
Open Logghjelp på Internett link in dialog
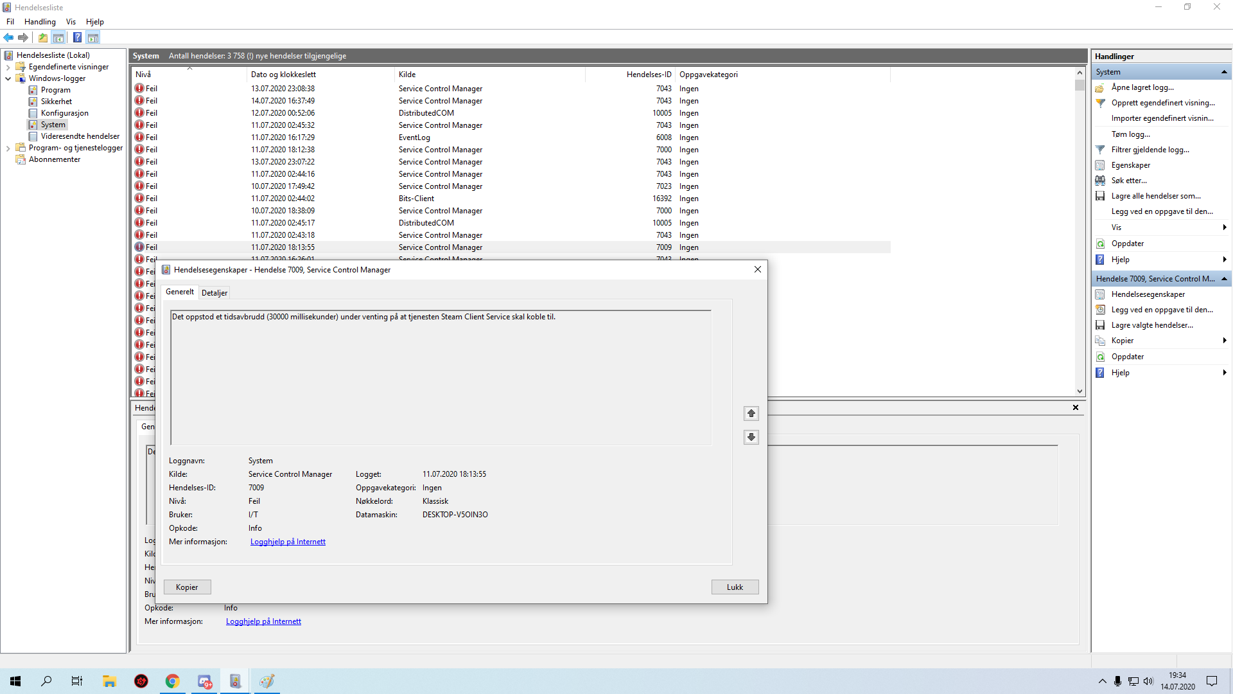pyautogui.click(x=288, y=542)
